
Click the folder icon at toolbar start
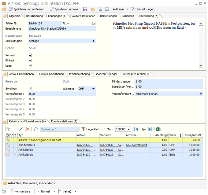(x=4, y=9)
